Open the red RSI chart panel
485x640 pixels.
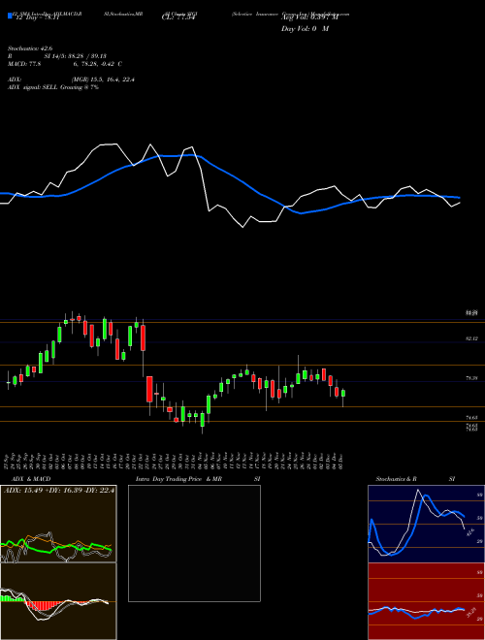426,601
